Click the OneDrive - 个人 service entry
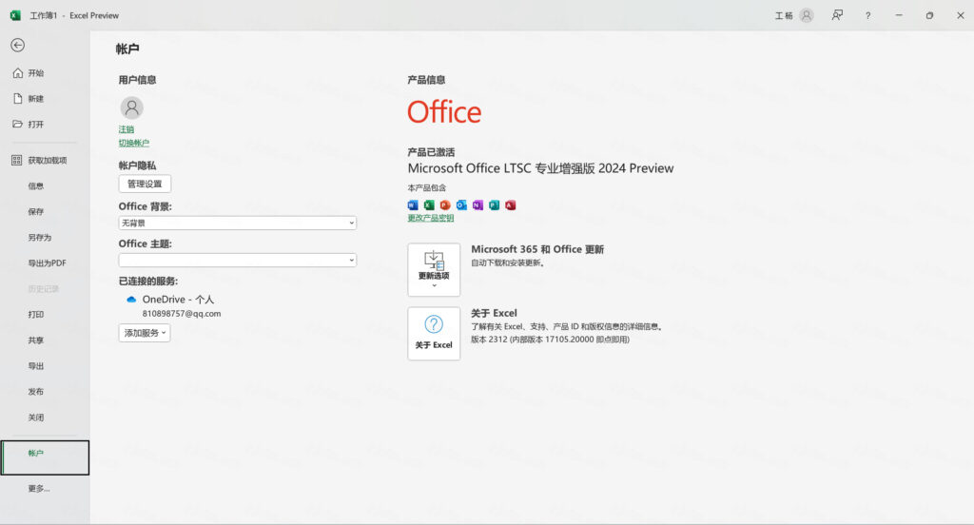The width and height of the screenshot is (974, 525). click(x=178, y=300)
